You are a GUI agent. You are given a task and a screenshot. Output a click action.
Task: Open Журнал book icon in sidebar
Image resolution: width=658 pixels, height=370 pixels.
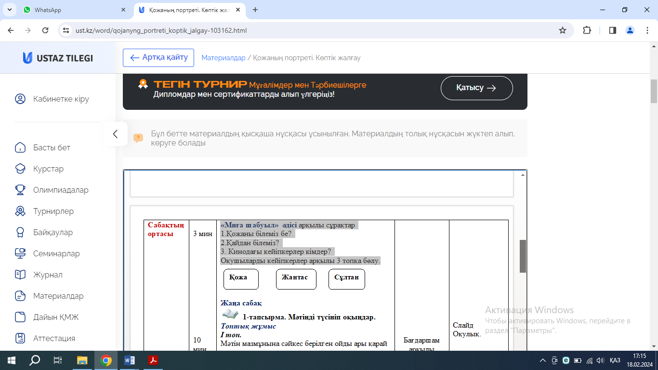click(x=20, y=275)
